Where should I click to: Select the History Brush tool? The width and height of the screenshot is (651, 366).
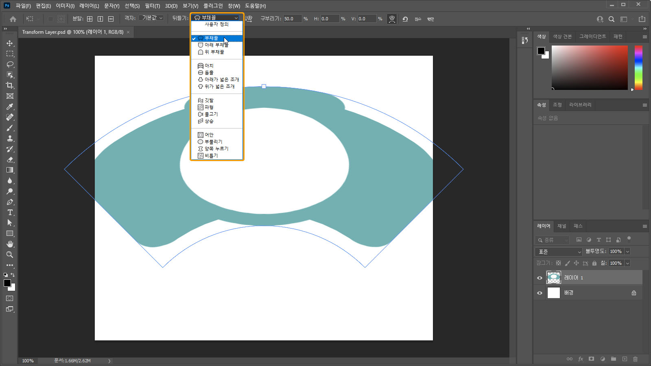tap(10, 149)
